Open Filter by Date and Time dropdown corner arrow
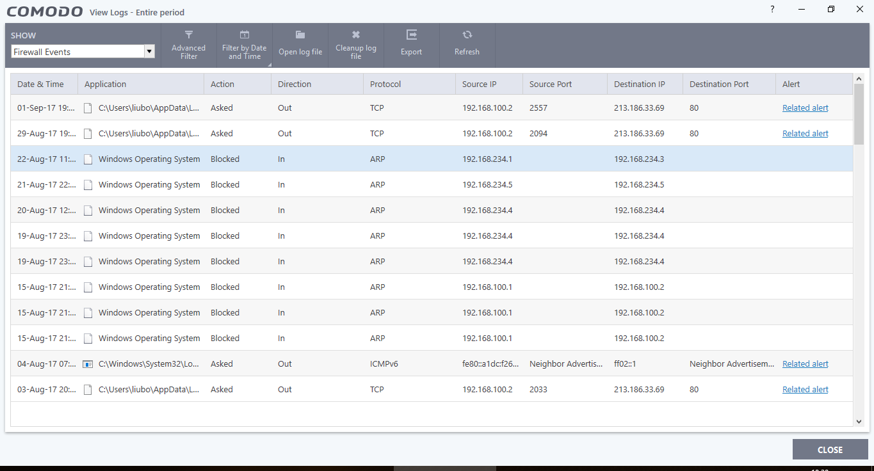874x471 pixels. (270, 65)
